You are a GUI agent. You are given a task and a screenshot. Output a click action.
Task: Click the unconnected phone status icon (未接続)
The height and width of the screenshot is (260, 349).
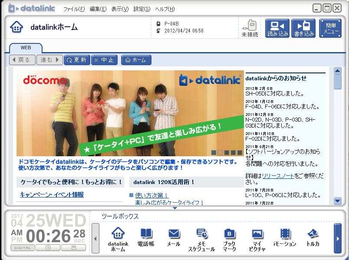(x=250, y=28)
